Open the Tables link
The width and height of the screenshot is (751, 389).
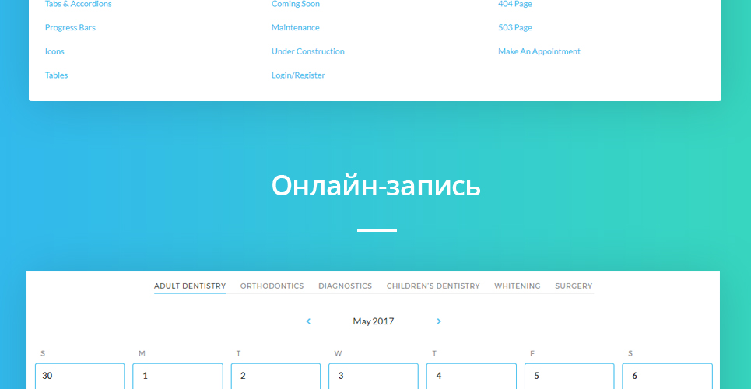pos(57,75)
